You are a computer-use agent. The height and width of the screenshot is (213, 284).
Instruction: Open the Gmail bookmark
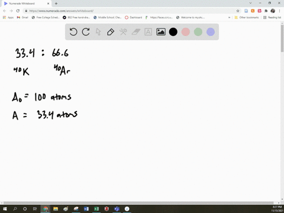coord(22,17)
